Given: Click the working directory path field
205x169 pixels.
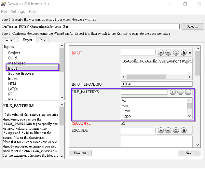Looking at the screenshot, I should click(91, 26).
